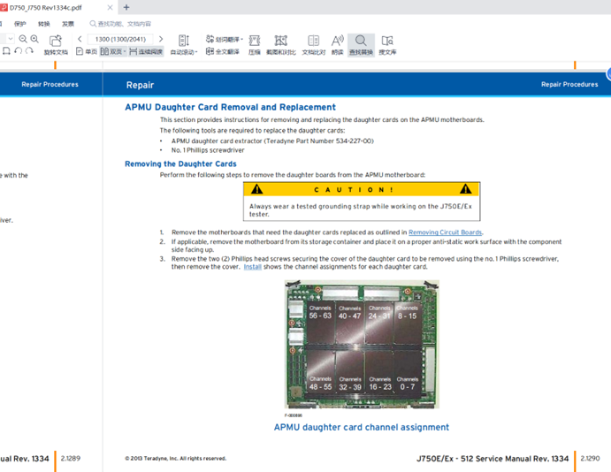
Task: Switch to Single Page (单页) view
Action: tap(86, 52)
